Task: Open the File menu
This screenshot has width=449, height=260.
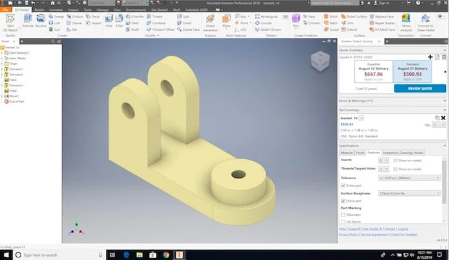Action: pos(5,10)
